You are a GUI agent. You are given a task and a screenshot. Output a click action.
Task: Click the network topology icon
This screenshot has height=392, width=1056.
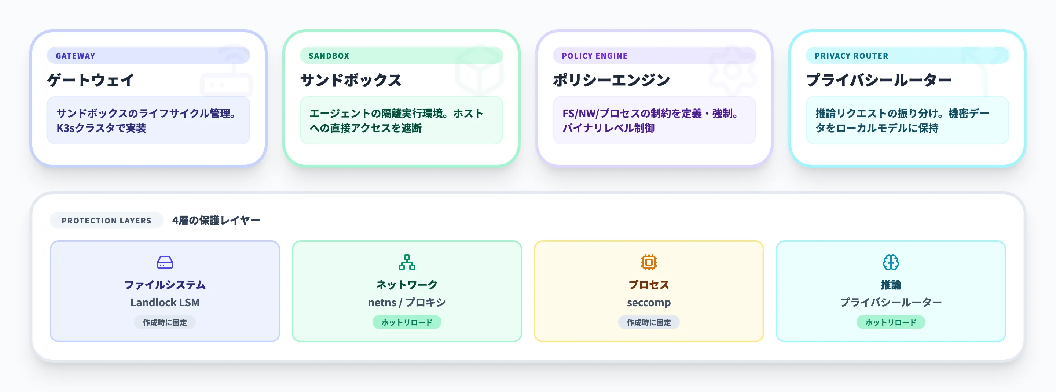tap(407, 262)
